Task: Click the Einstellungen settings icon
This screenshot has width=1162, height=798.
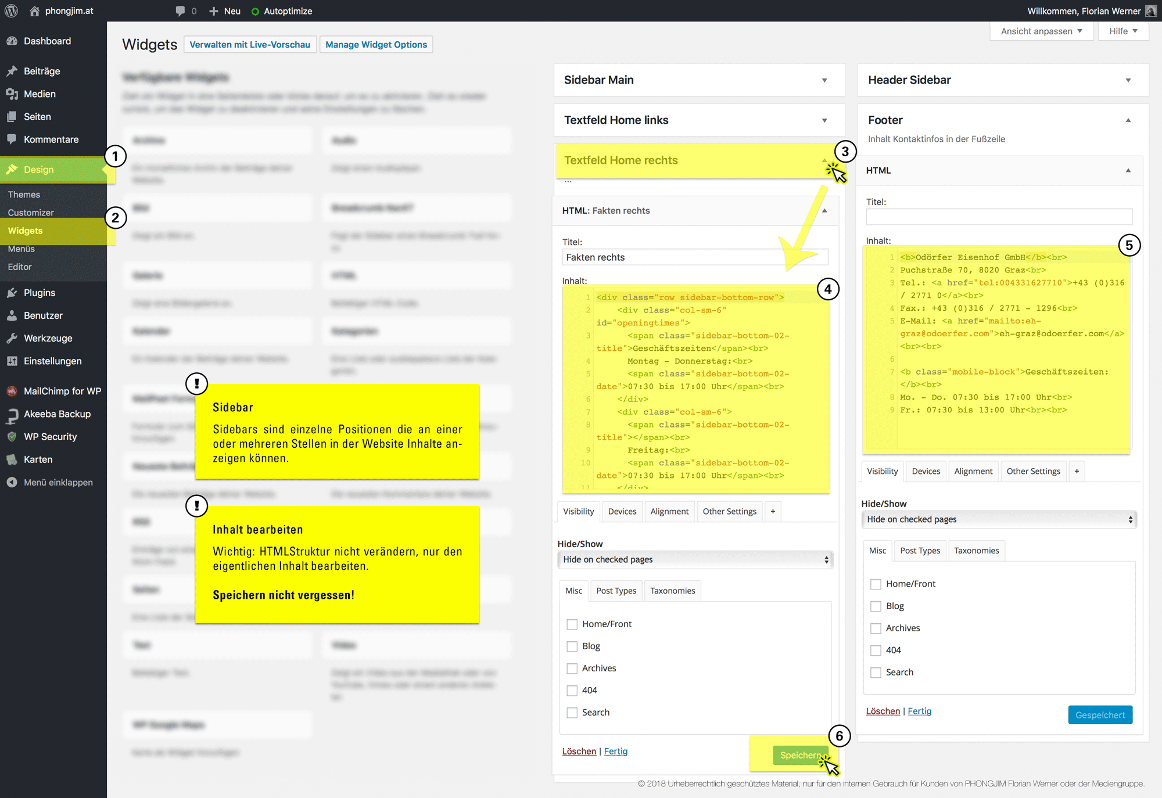Action: pos(12,361)
